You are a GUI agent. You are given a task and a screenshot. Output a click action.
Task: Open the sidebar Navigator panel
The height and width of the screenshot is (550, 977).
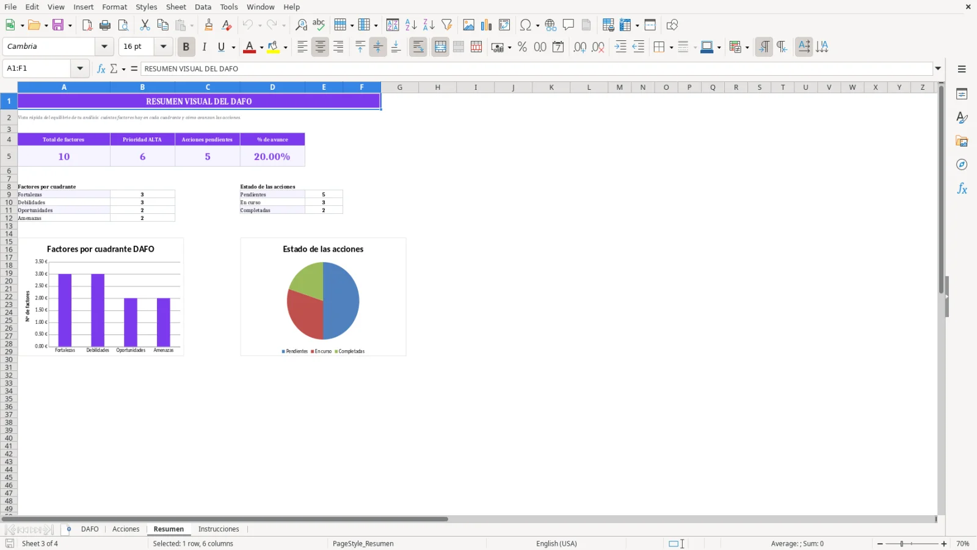click(962, 165)
